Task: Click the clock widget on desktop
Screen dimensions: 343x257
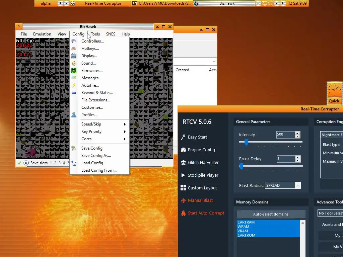Action: [335, 90]
